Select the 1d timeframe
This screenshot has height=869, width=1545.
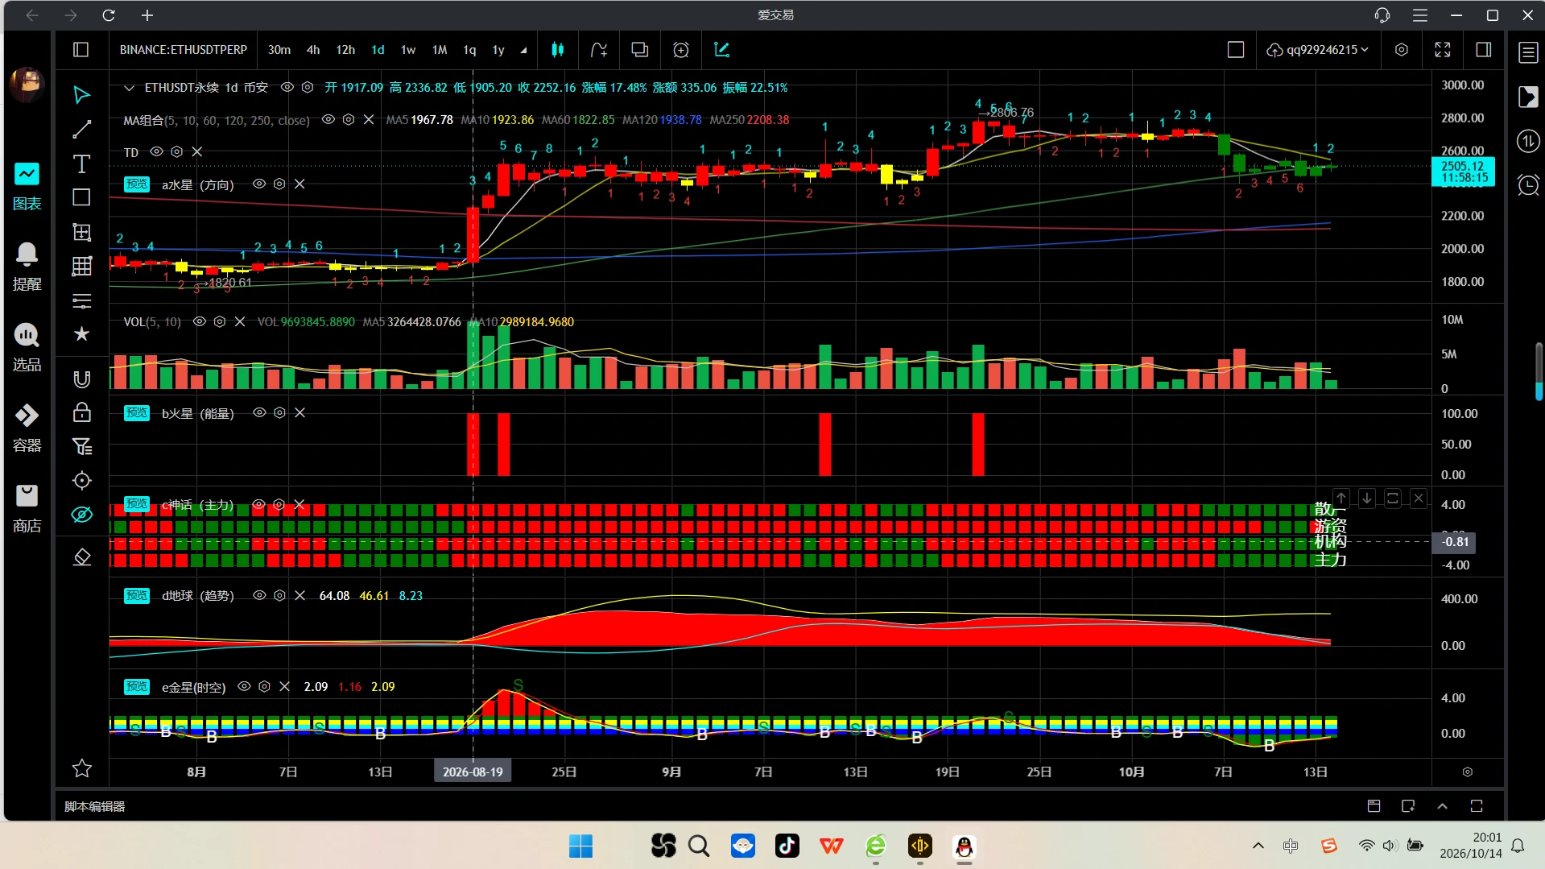point(378,50)
